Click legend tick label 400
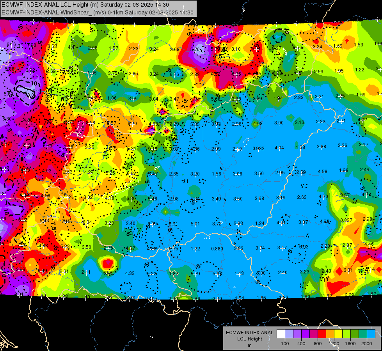 pyautogui.click(x=301, y=344)
